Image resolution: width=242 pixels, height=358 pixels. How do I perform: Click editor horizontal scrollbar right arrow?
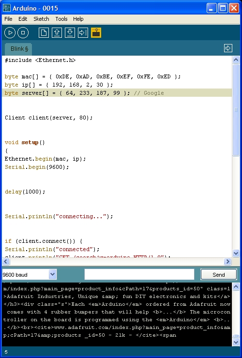[227, 261]
